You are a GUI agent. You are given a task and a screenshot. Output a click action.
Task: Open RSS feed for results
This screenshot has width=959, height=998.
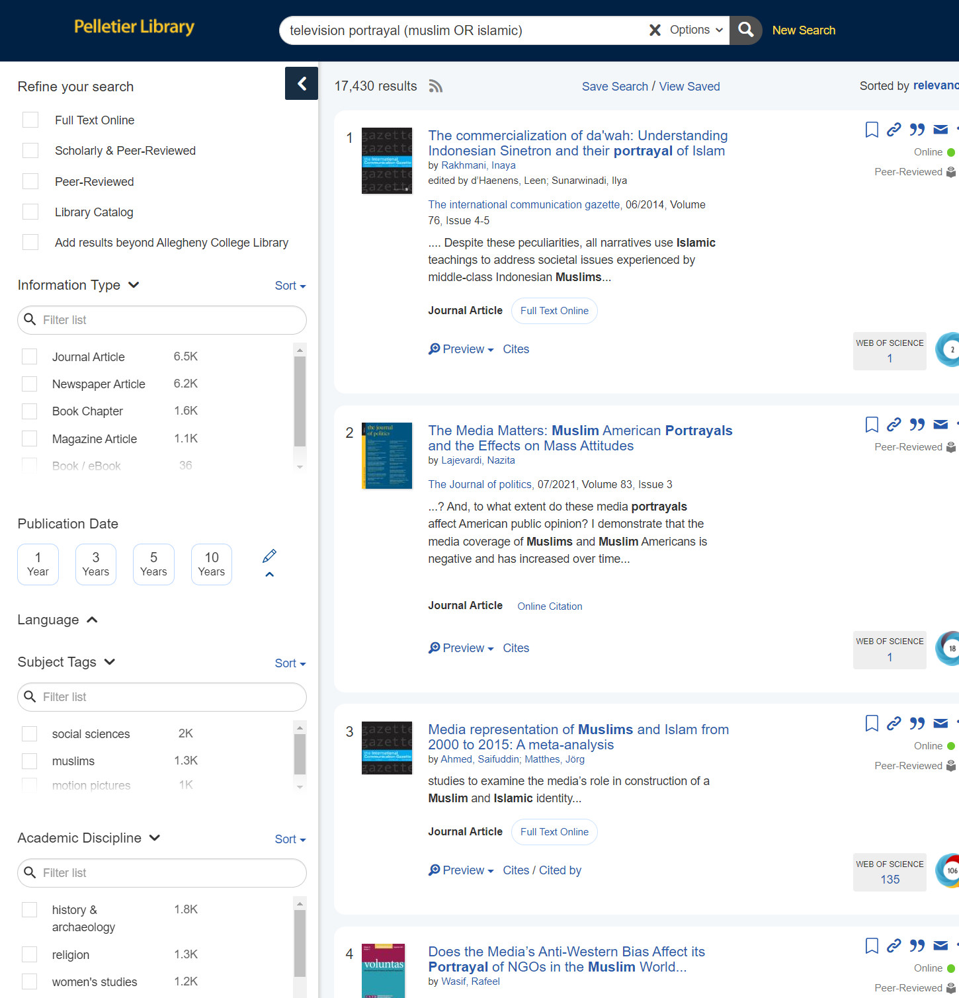[435, 86]
